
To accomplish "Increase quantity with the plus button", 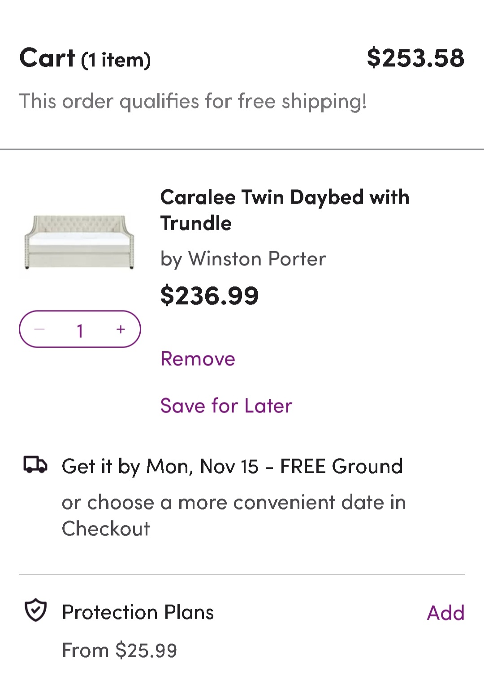I will (121, 329).
